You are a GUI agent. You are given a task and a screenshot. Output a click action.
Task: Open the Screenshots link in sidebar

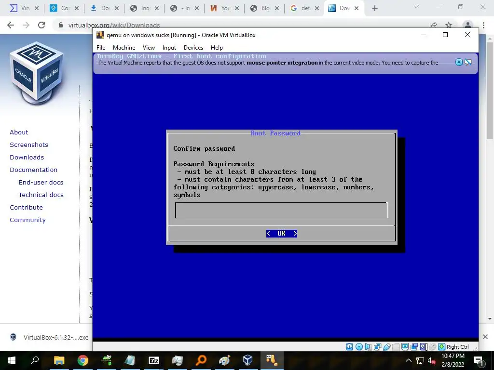tap(29, 145)
